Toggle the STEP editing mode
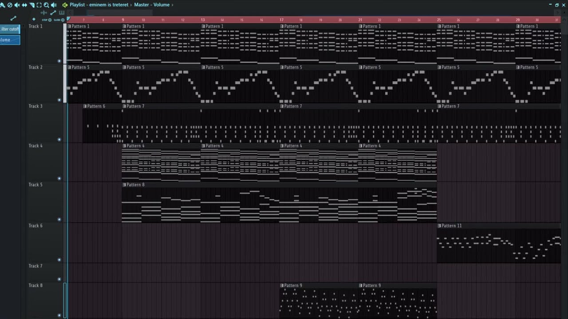Screen dimensions: 568x319 coord(47,20)
